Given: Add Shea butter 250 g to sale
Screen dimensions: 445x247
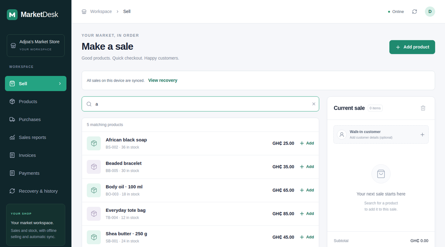Looking at the screenshot, I should (307, 237).
